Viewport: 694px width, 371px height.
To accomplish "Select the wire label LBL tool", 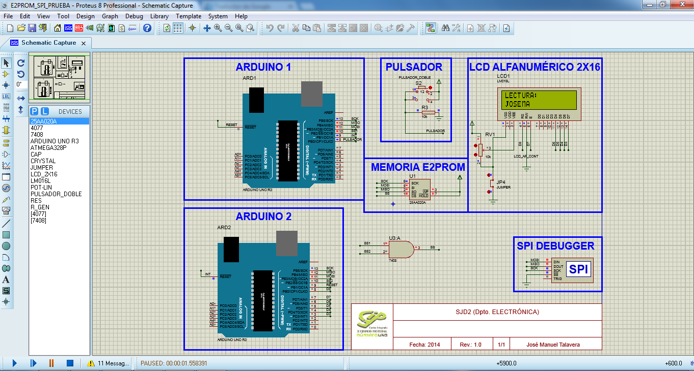I will point(6,96).
